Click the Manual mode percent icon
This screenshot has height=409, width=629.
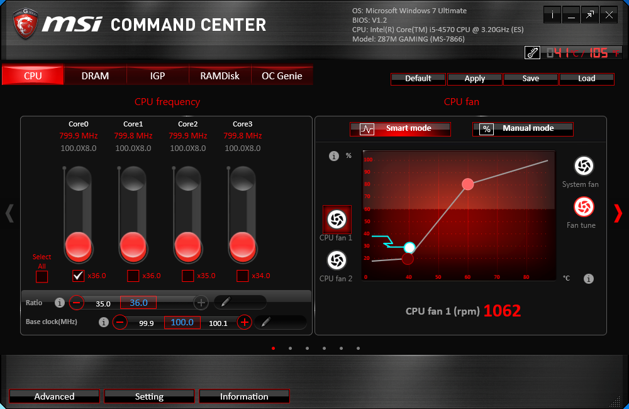tap(487, 129)
